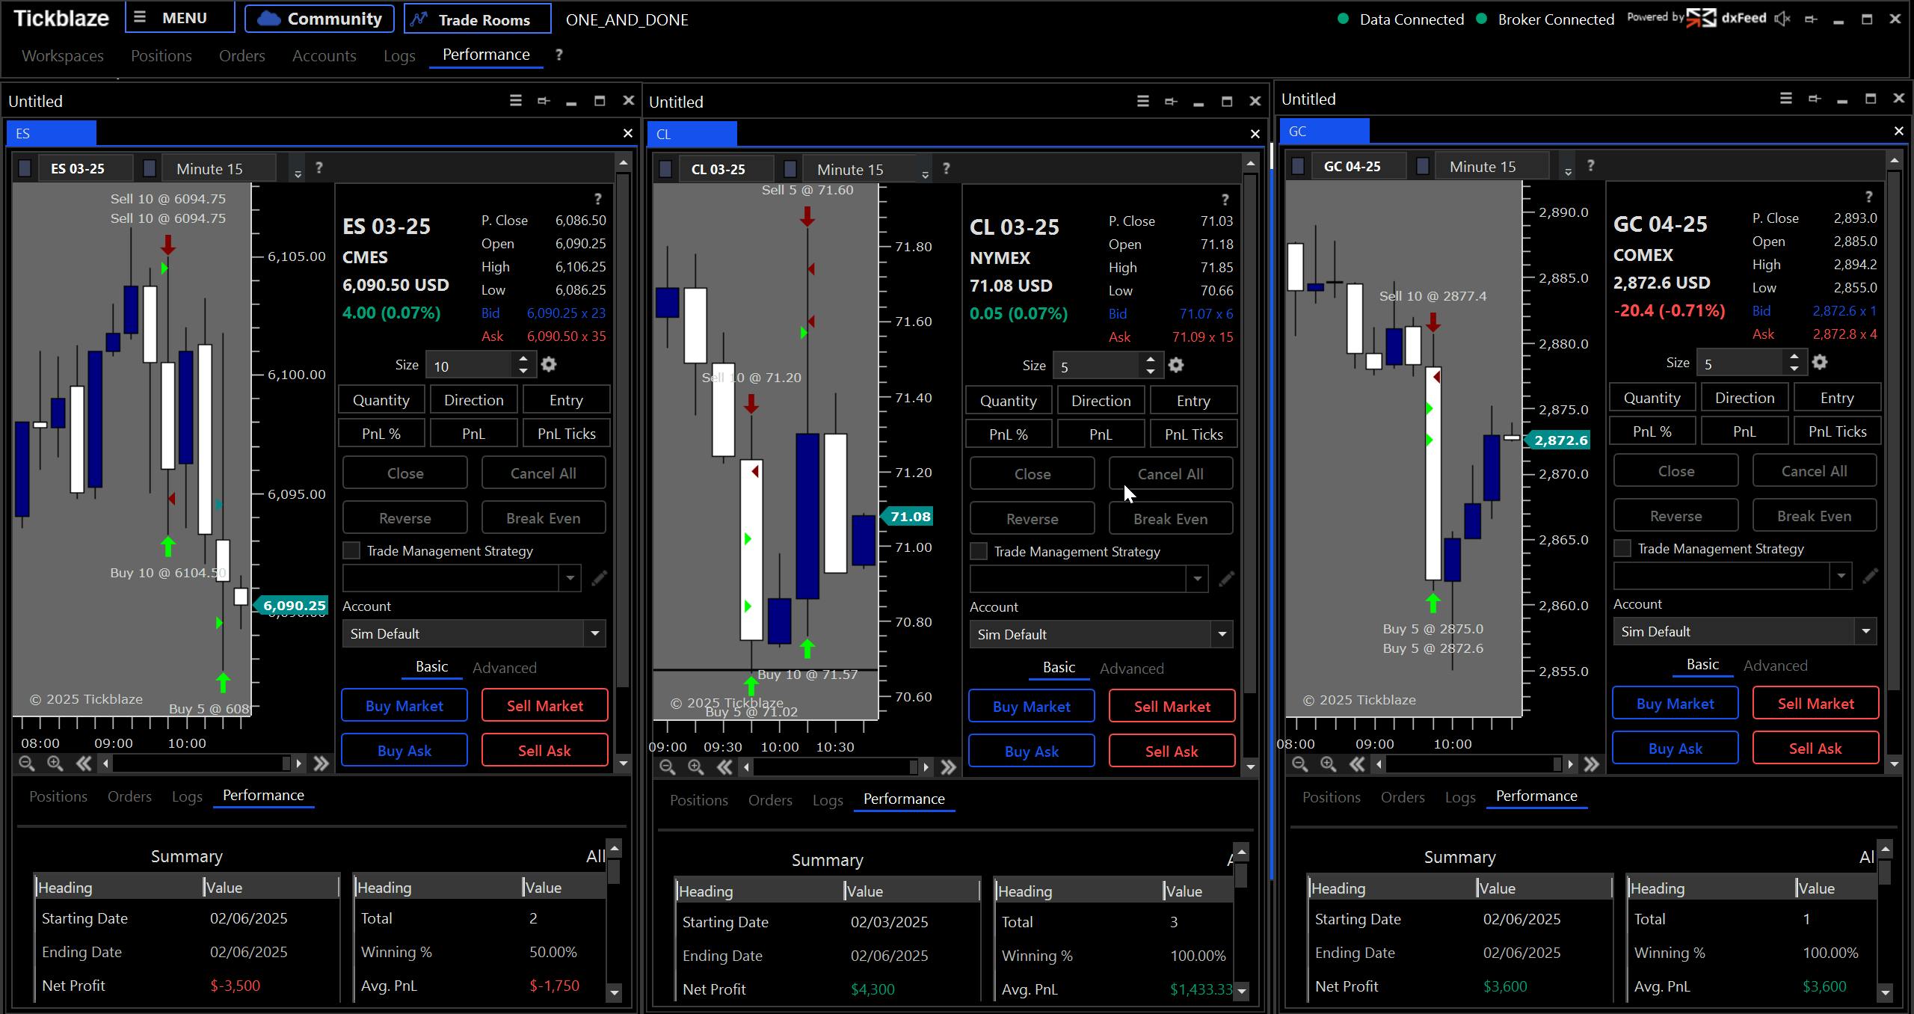Enable ES Trade Management Strategy checkbox
This screenshot has width=1914, height=1014.
[x=351, y=551]
